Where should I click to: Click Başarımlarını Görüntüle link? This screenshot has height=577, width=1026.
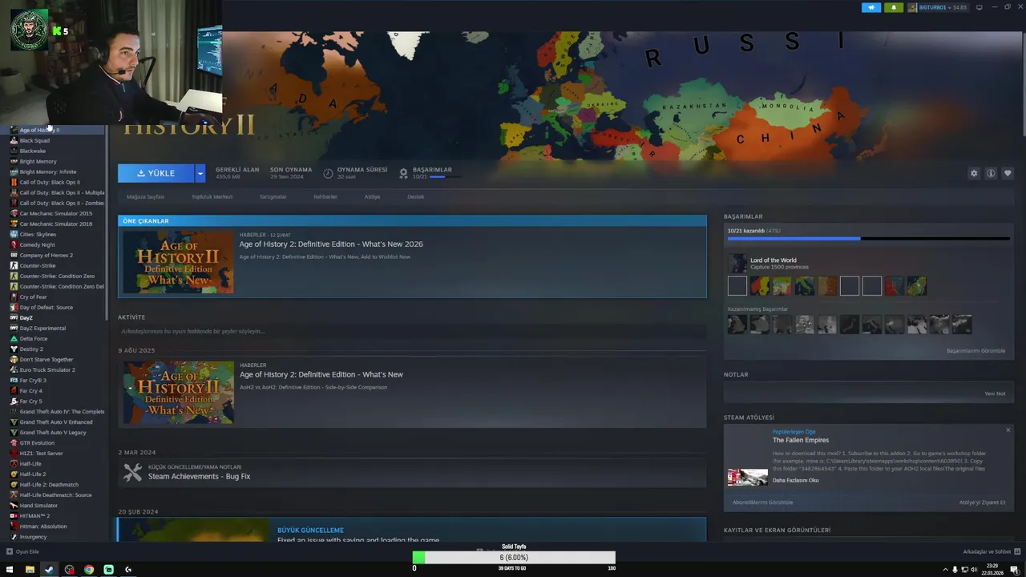(x=976, y=350)
